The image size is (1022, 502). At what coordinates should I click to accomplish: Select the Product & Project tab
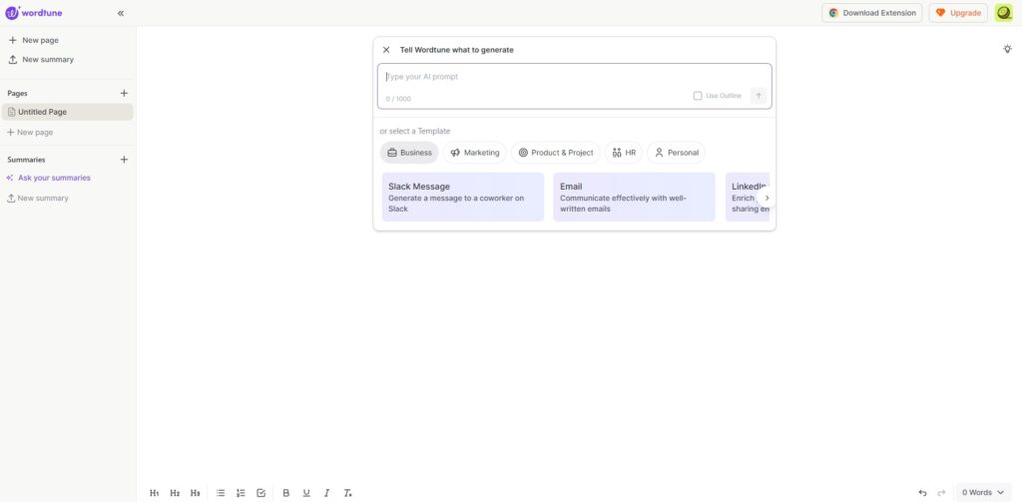[555, 153]
